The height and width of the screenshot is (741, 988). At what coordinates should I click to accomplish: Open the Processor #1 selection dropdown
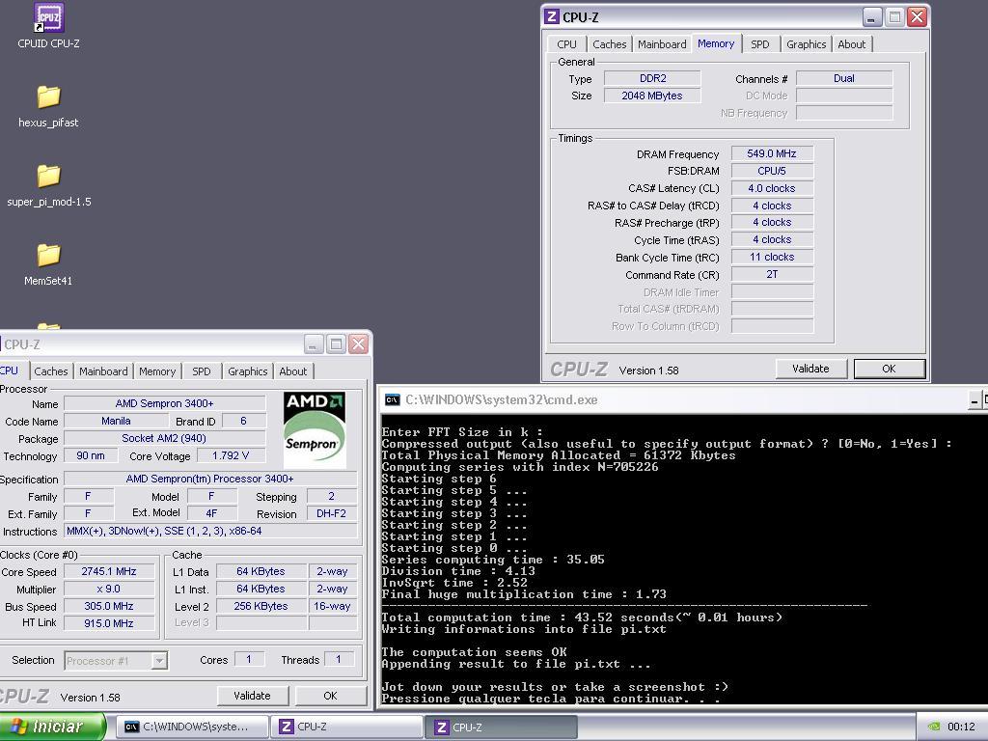click(x=116, y=660)
